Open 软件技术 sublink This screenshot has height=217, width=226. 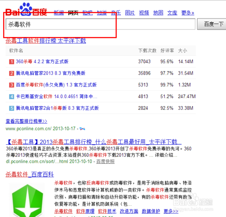(107, 211)
